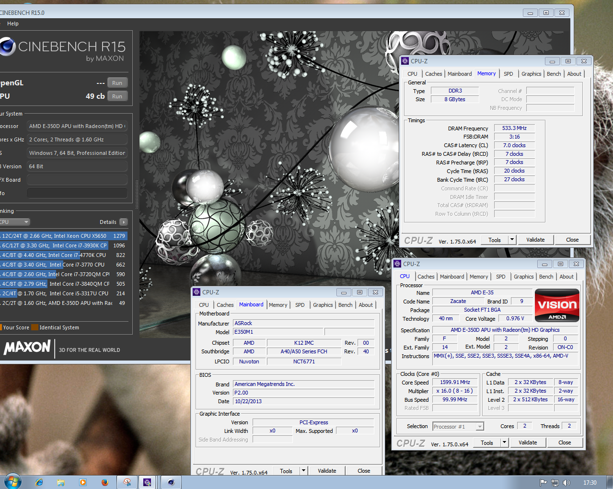Screen dimensions: 613x489
Task: Click Validate in the Memory window
Action: (x=535, y=240)
